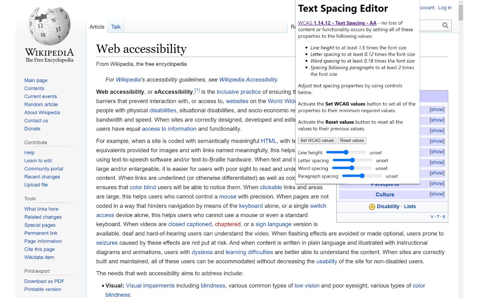Open Contents in the sidebar
The height and width of the screenshot is (299, 479).
(34, 88)
